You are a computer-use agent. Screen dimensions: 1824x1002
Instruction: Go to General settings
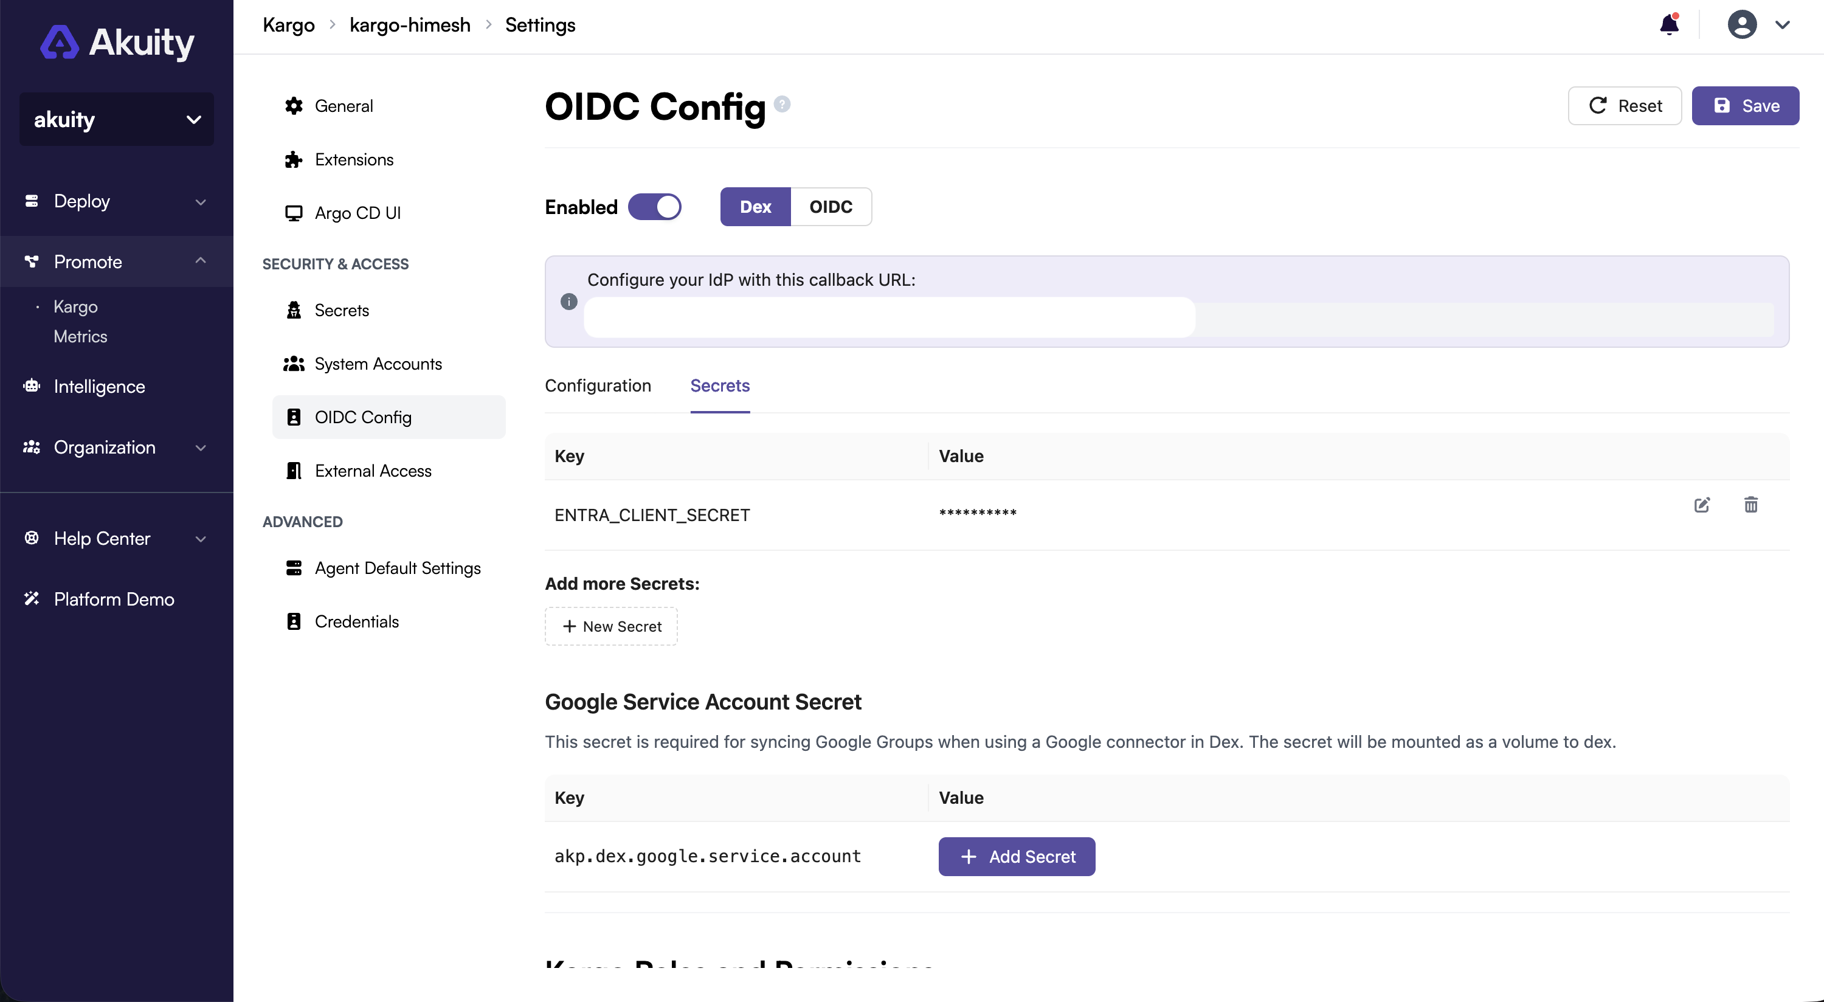(389, 106)
